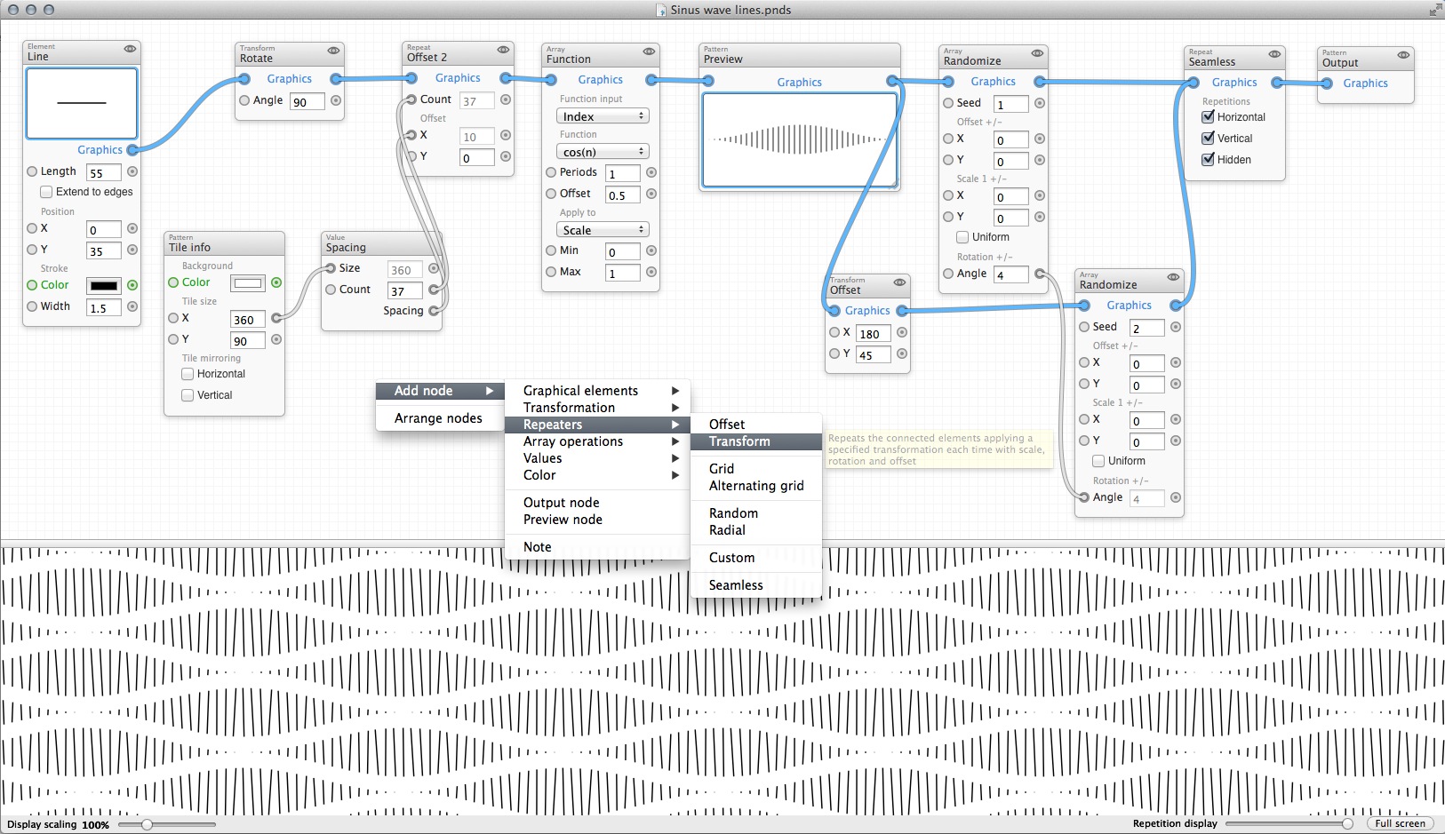Toggle the eye icon on Line node

coord(130,49)
